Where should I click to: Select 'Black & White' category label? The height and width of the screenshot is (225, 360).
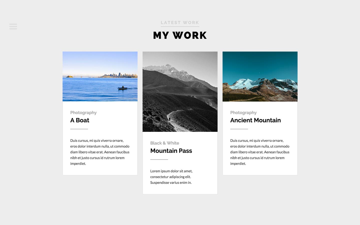165,143
